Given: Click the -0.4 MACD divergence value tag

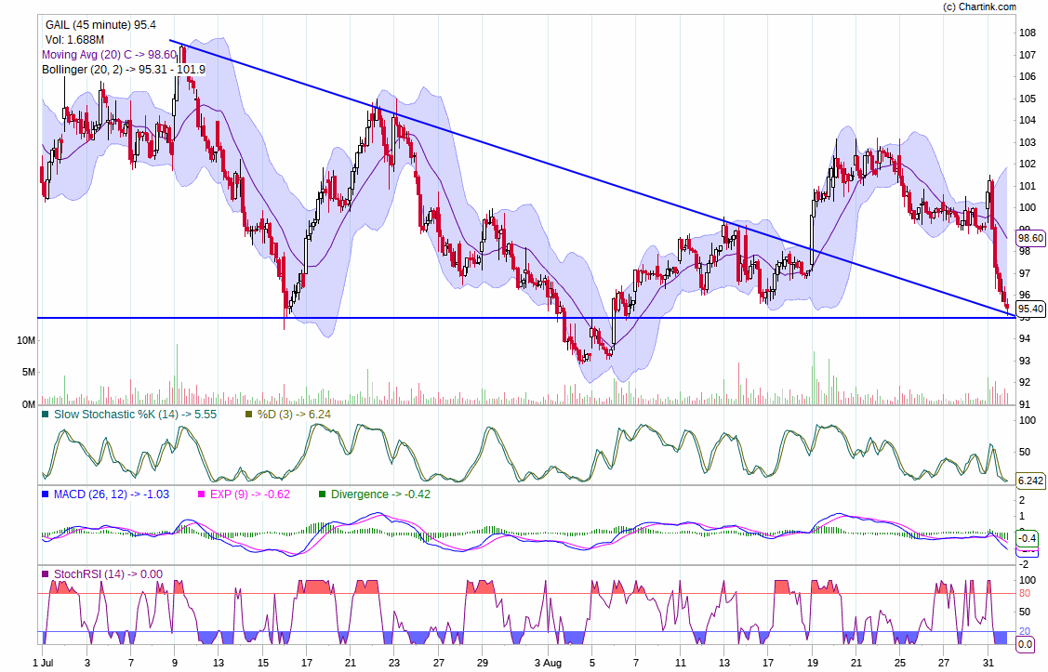Looking at the screenshot, I should coord(1028,538).
